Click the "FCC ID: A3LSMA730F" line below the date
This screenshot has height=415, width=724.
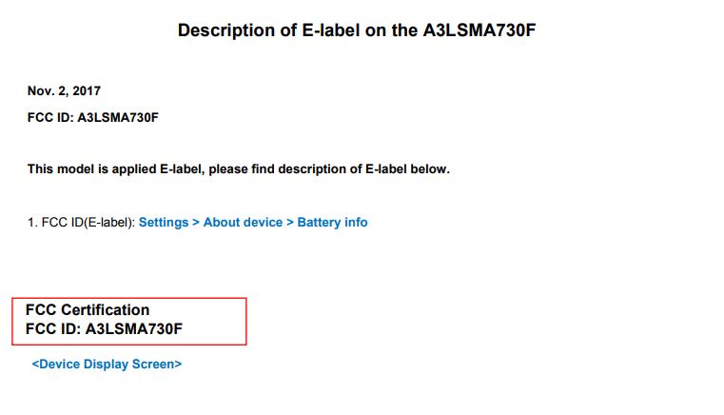coord(92,118)
